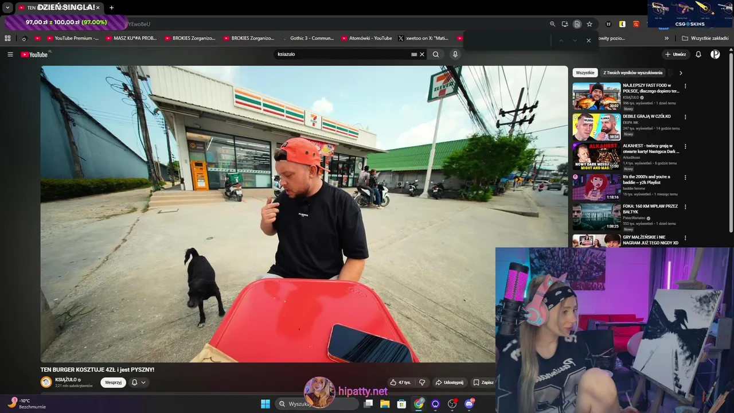Bookmark this page with the star
The height and width of the screenshot is (413, 734).
[589, 24]
